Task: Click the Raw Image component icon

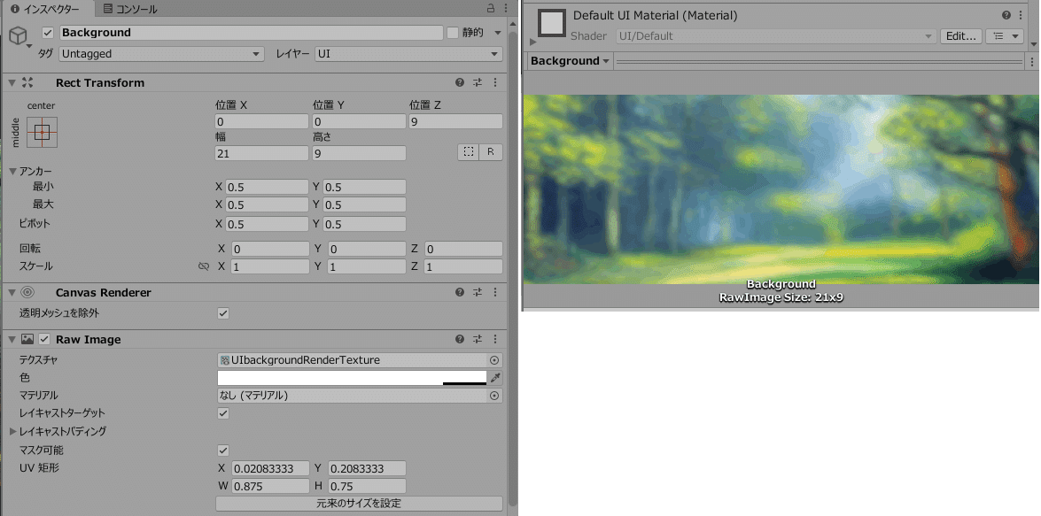Action: tap(27, 340)
